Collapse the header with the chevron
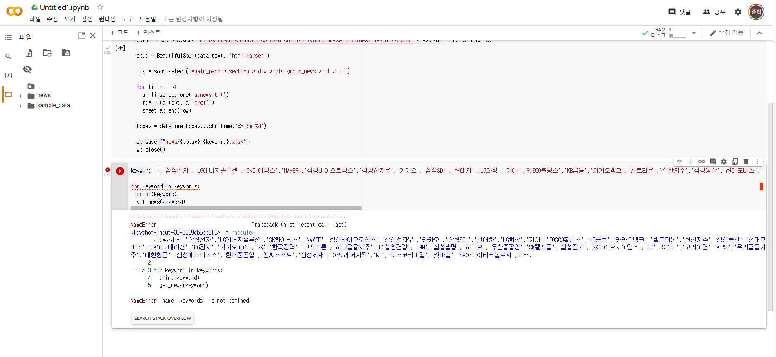Screen dimensions: 776x357 click(x=759, y=33)
